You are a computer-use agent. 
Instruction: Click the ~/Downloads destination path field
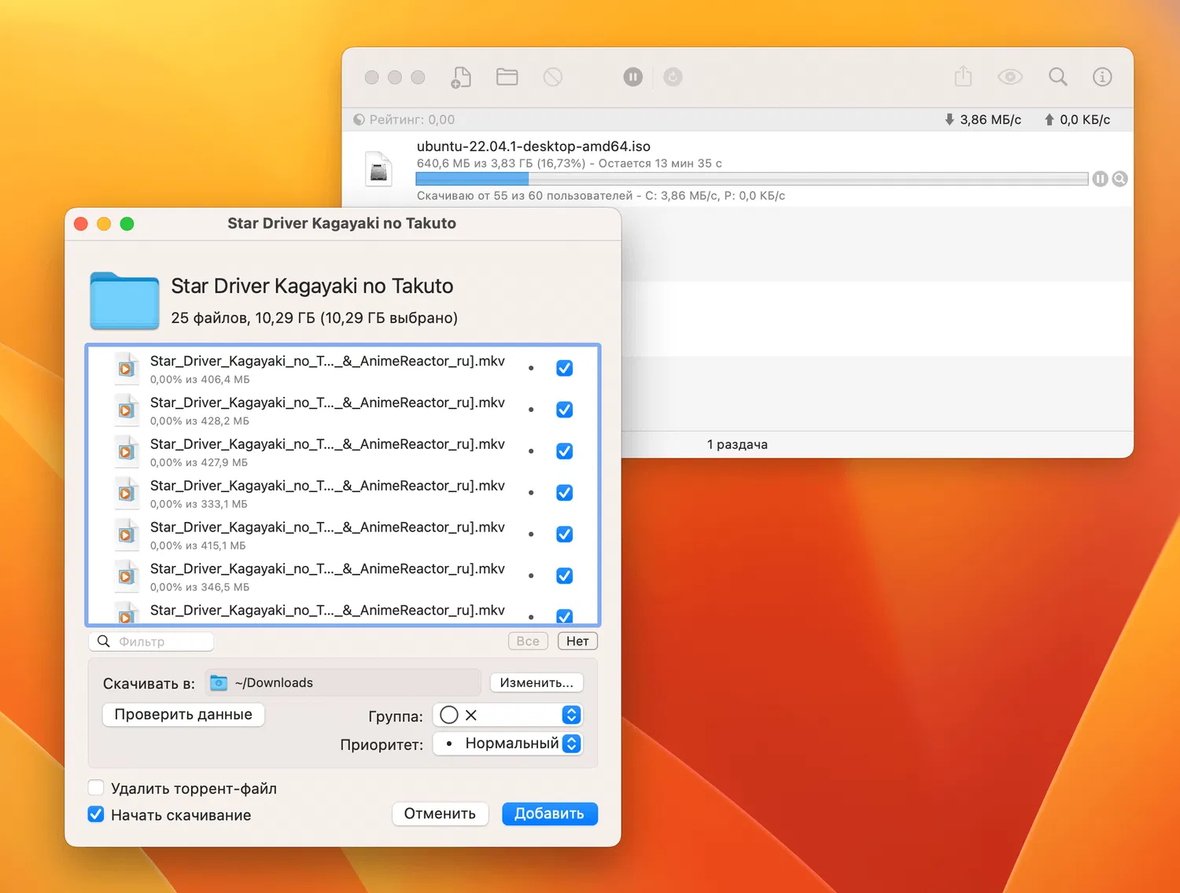(343, 682)
